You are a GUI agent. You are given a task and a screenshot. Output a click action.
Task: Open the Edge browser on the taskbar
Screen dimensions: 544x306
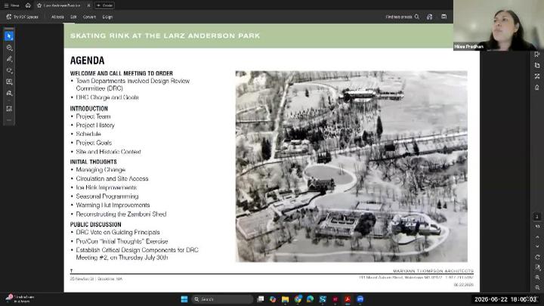[x=311, y=299]
